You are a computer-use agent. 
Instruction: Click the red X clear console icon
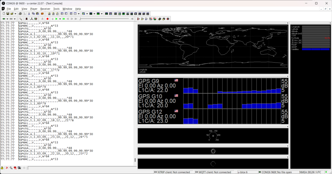coord(7,168)
